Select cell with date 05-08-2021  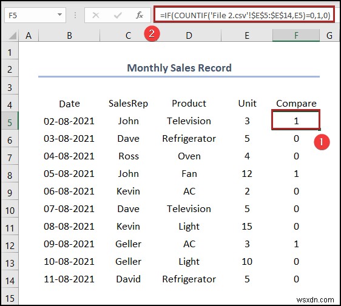[x=69, y=174]
